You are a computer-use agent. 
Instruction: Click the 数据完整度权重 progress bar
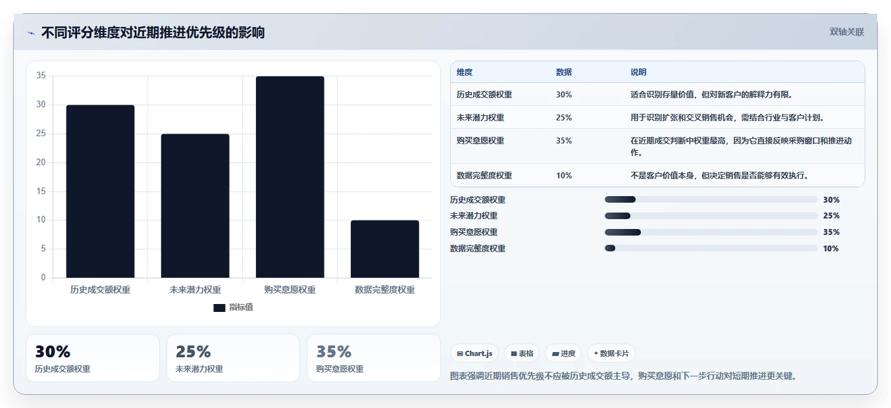pos(711,249)
